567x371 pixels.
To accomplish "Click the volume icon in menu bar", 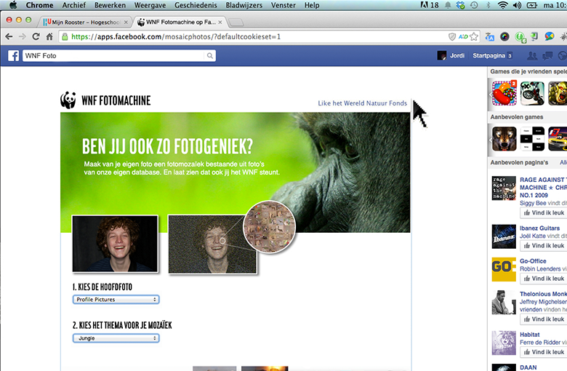I will (517, 5).
